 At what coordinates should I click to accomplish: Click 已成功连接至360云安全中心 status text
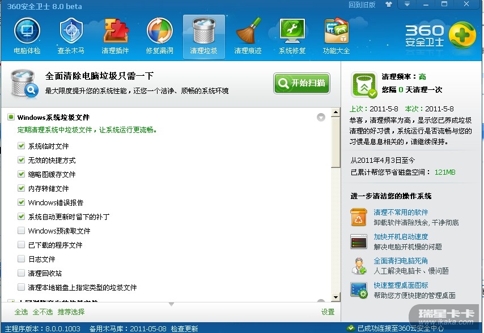pos(400,328)
